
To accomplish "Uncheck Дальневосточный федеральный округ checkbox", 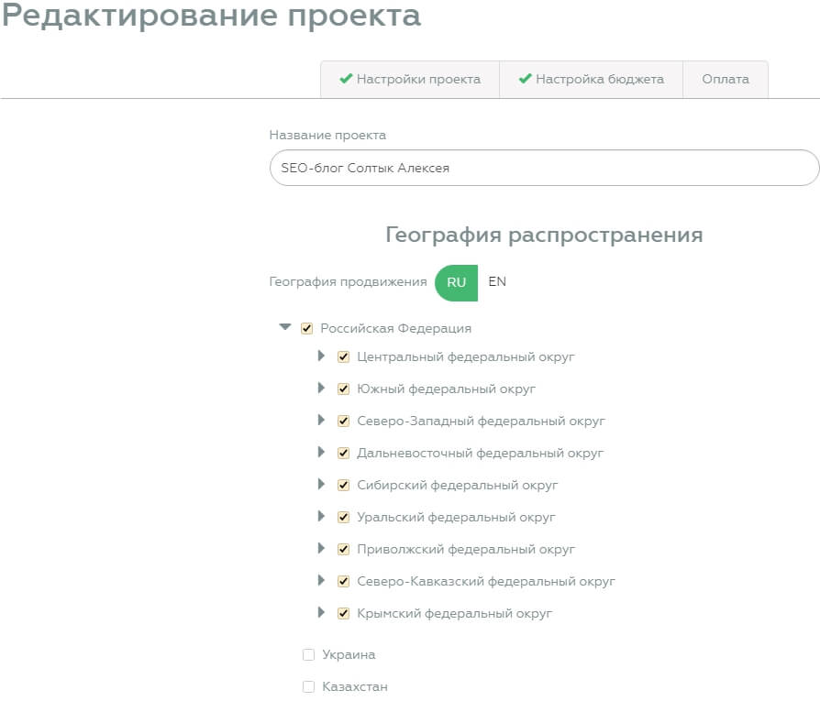I will 344,454.
